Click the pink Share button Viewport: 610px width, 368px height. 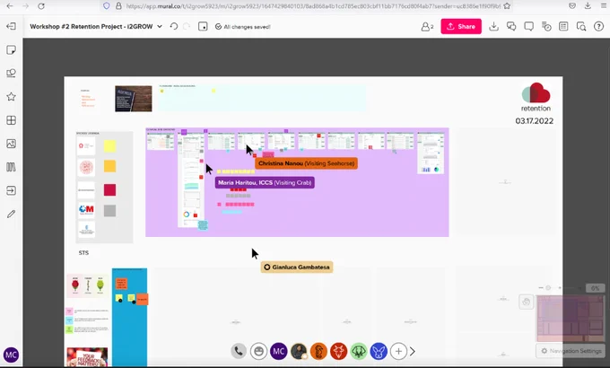point(461,27)
